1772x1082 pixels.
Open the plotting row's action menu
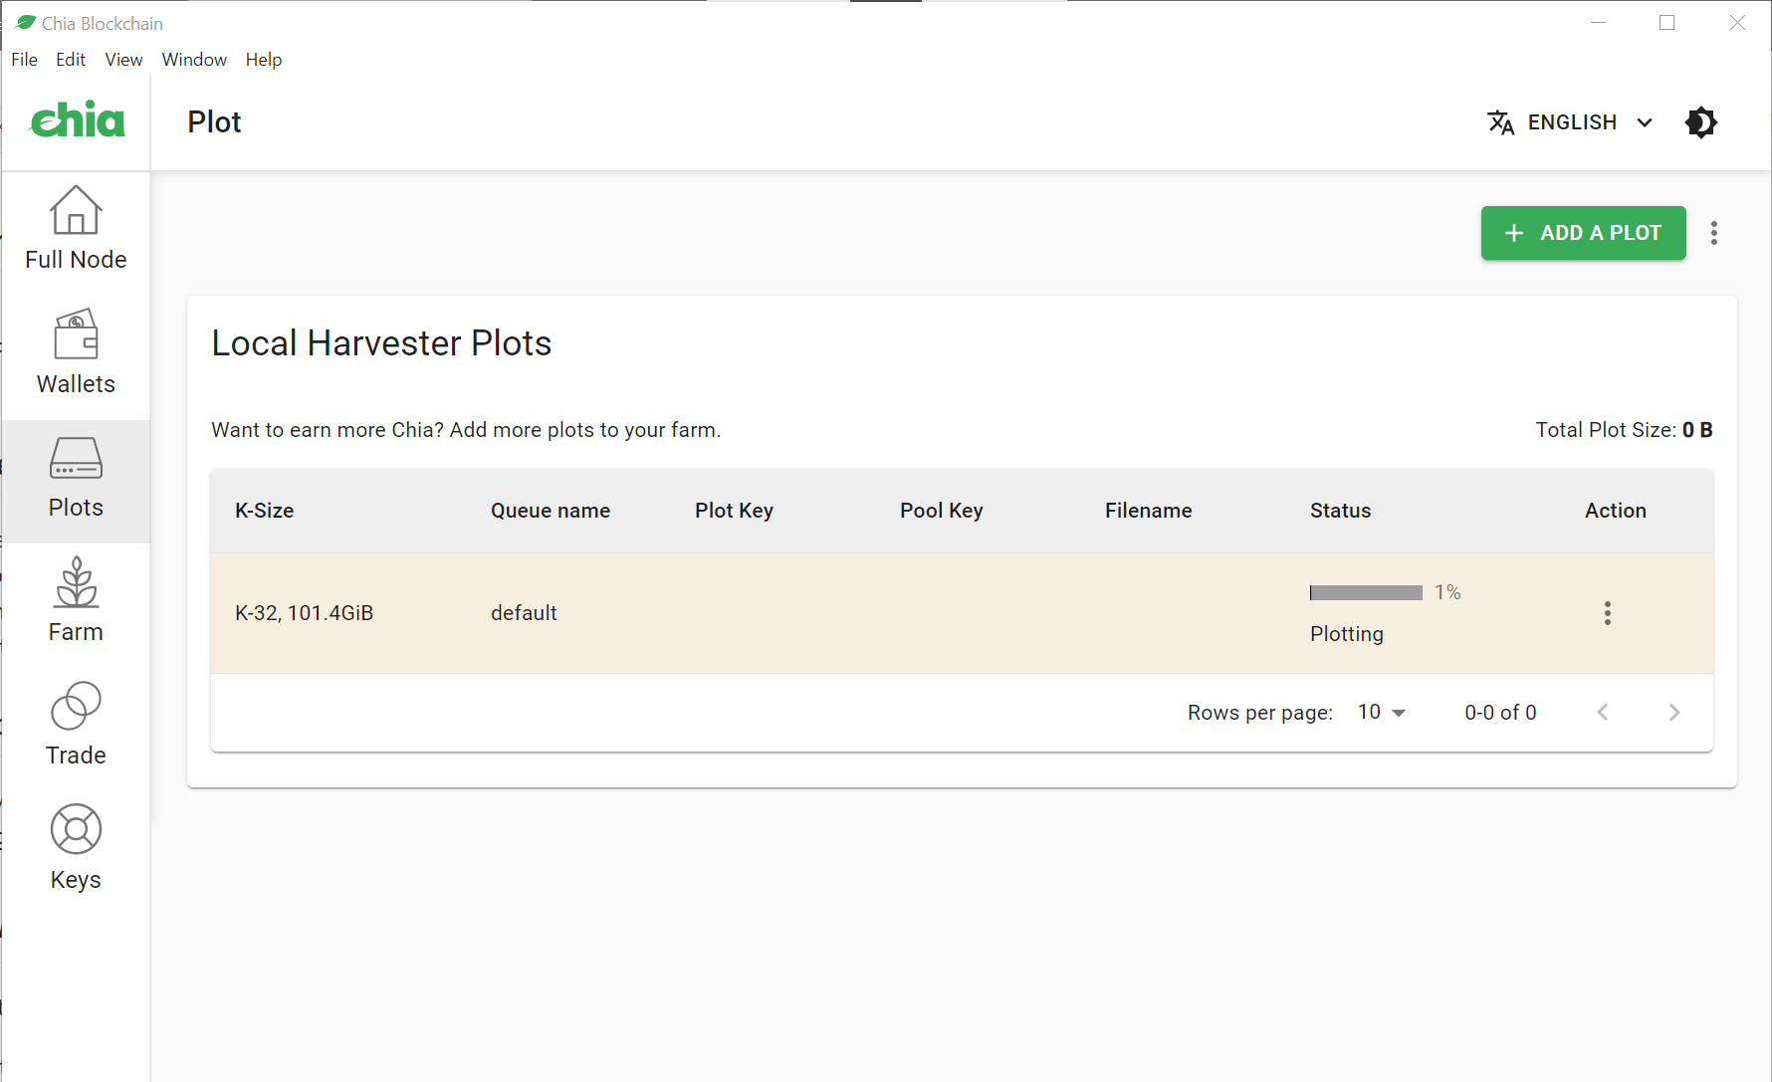click(1607, 613)
